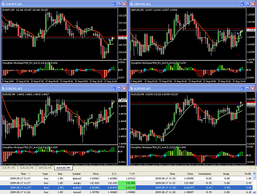Sort trades by the S / L column header
The height and width of the screenshot is (194, 257).
pos(114,174)
